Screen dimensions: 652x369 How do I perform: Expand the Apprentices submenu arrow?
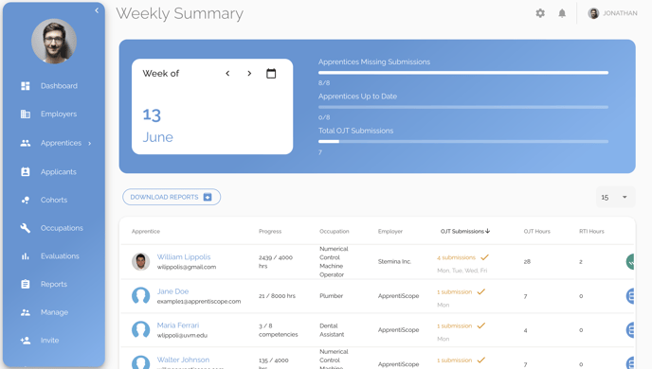pyautogui.click(x=89, y=143)
